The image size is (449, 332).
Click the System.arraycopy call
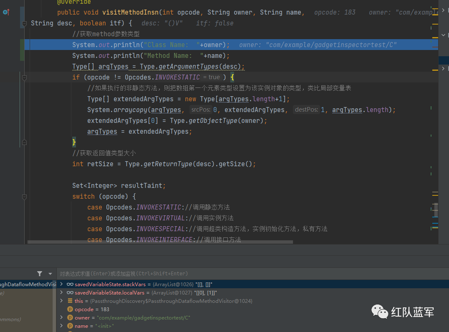(x=241, y=110)
